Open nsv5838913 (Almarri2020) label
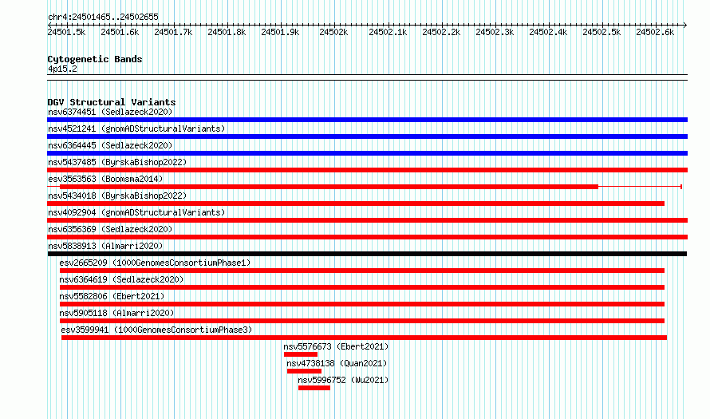This screenshot has height=419, width=710. pos(105,246)
